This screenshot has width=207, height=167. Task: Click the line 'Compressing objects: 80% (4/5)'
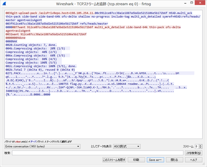(31, 59)
